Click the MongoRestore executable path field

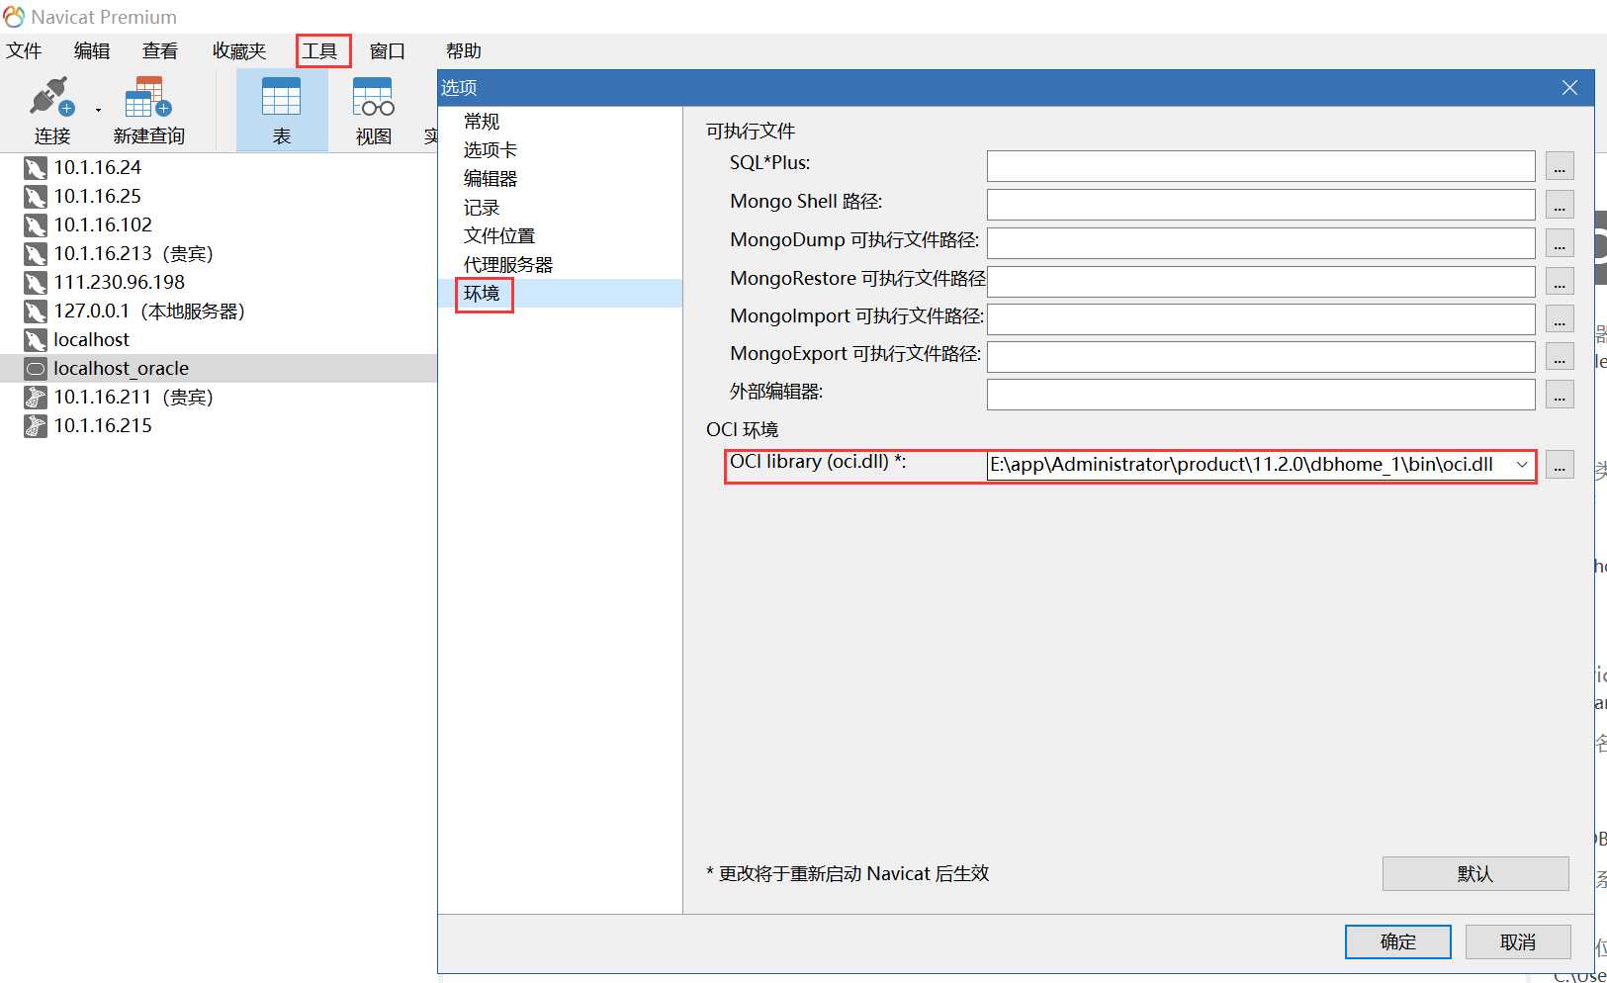(x=1261, y=282)
